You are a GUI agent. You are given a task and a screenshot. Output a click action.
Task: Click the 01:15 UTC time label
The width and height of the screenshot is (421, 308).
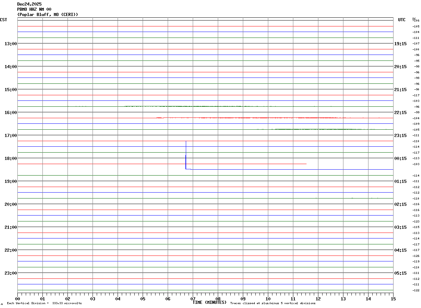(x=400, y=181)
